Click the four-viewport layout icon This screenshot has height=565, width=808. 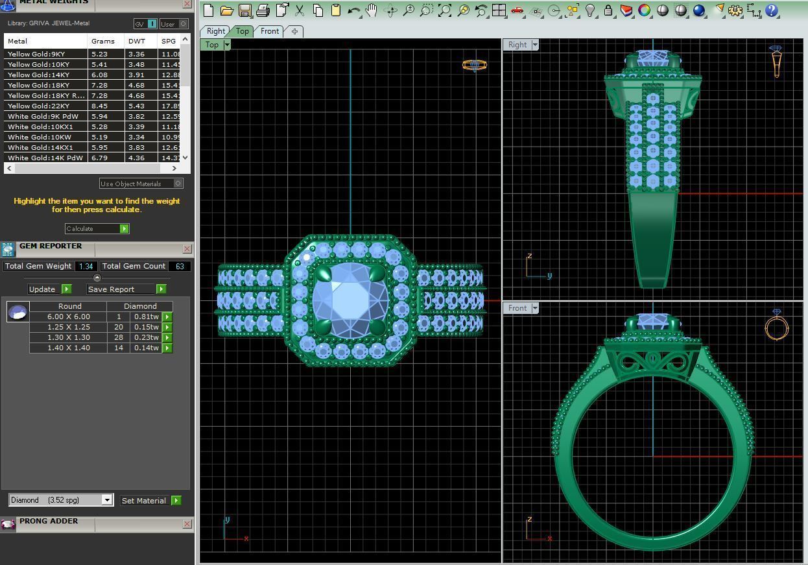499,10
